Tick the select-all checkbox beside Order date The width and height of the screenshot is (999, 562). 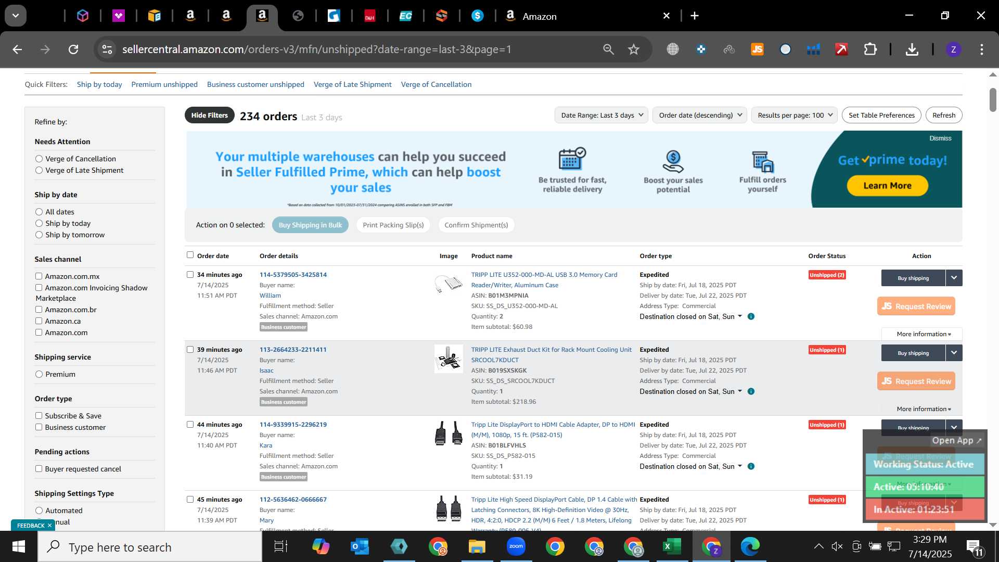(x=190, y=255)
